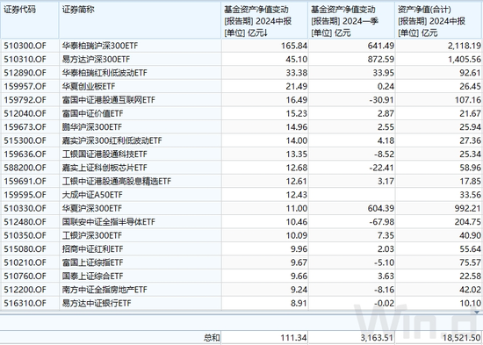Click scroll-down arrow at table bottom right
Image resolution: width=483 pixels, height=345 pixels.
click(x=477, y=313)
